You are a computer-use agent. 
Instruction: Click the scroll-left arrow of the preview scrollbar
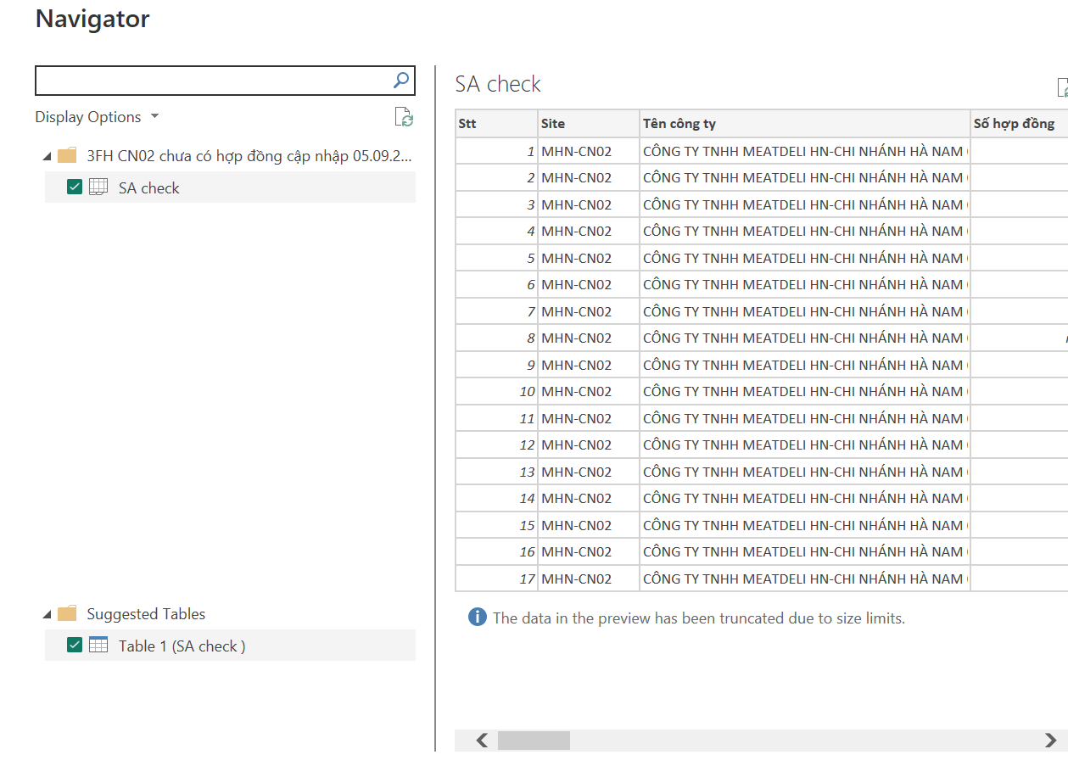tap(482, 741)
